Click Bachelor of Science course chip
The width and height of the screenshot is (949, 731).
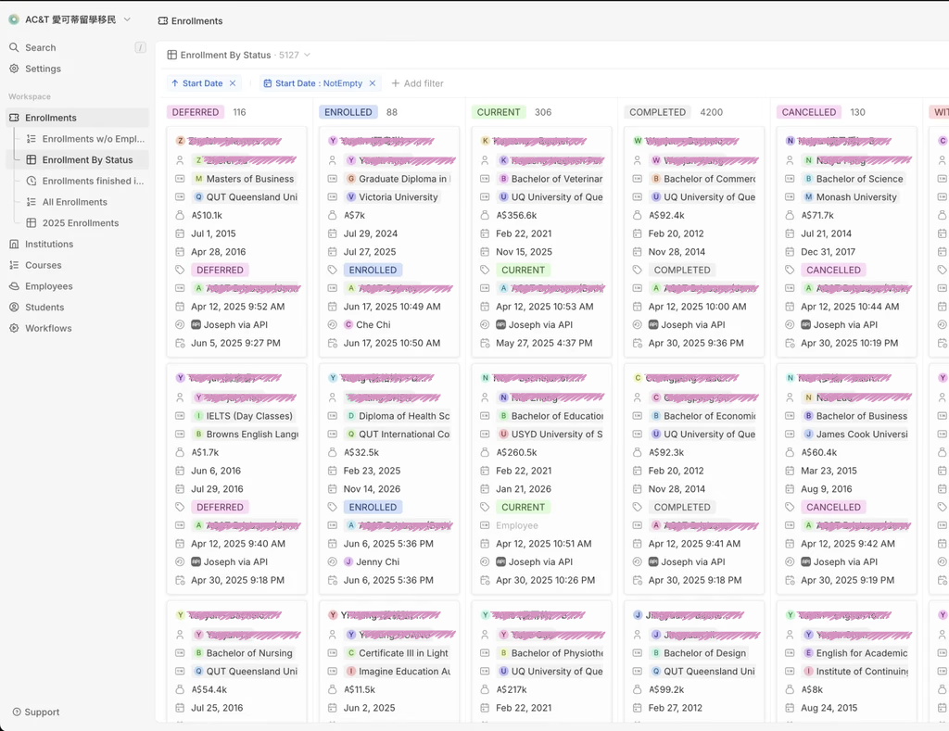tap(854, 179)
